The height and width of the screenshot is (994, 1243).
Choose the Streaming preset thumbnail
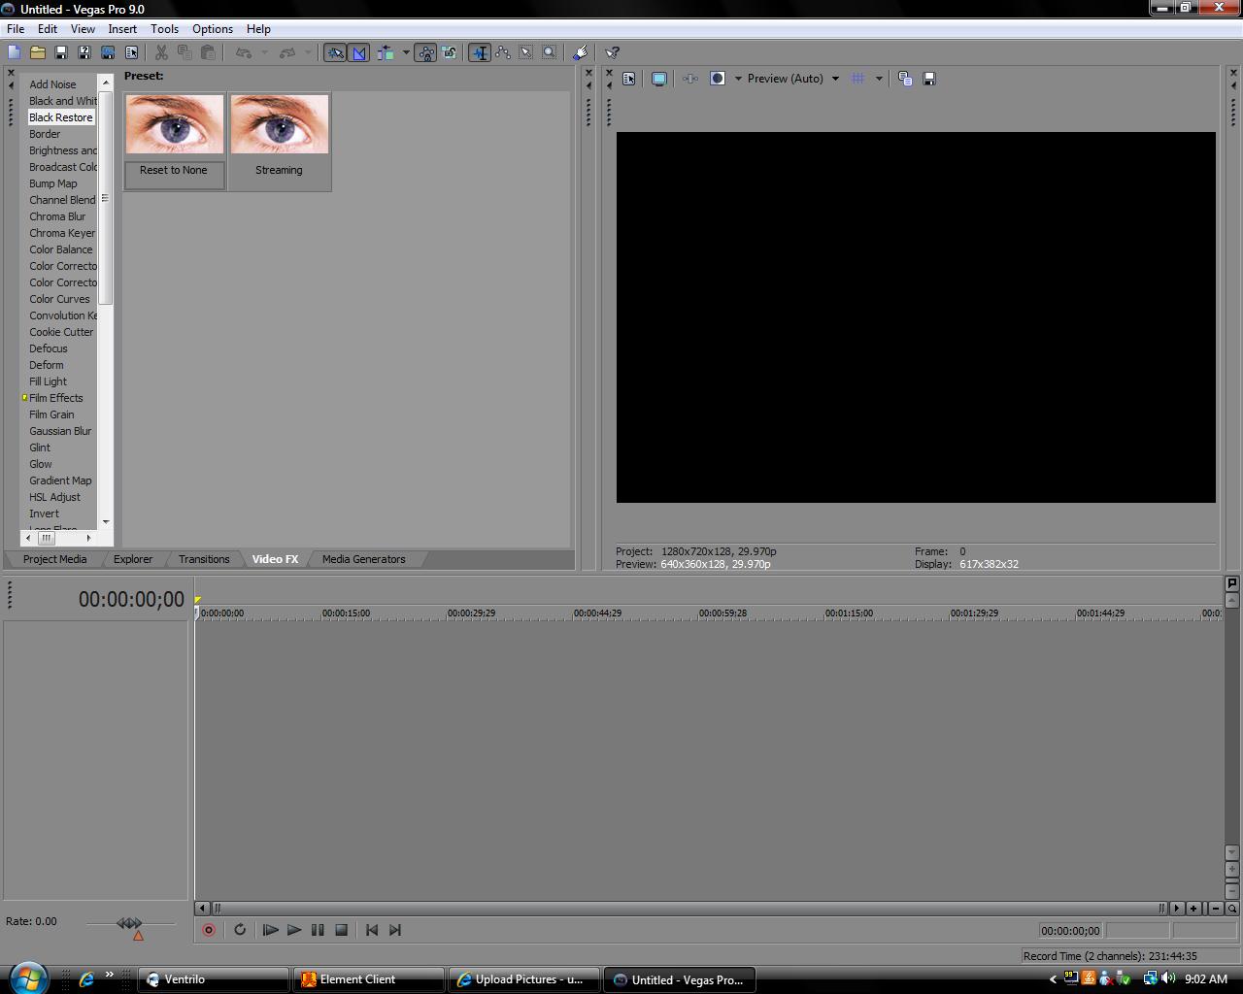coord(280,141)
